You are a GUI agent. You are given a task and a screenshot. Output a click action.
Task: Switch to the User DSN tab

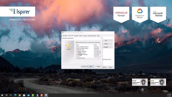point(65,36)
